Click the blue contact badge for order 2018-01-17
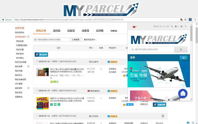 [x=113, y=91]
